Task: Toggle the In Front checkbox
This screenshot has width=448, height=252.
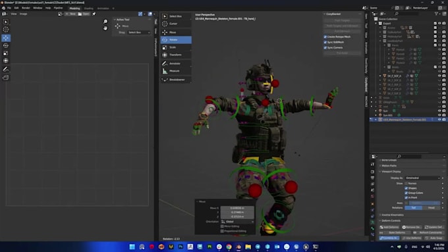Action: click(x=406, y=197)
